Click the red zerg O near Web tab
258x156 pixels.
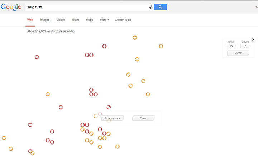coord(37,57)
